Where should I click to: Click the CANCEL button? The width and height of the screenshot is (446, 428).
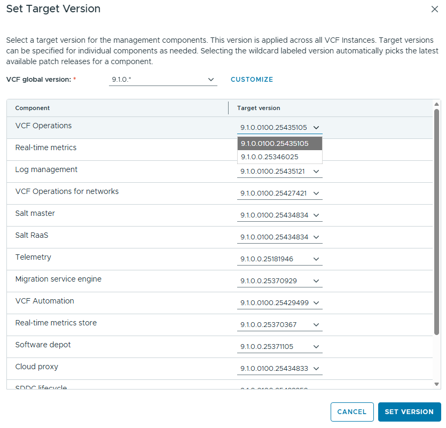pyautogui.click(x=352, y=412)
